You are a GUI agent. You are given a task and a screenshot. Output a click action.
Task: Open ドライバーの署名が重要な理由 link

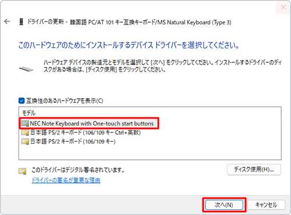[66, 180]
